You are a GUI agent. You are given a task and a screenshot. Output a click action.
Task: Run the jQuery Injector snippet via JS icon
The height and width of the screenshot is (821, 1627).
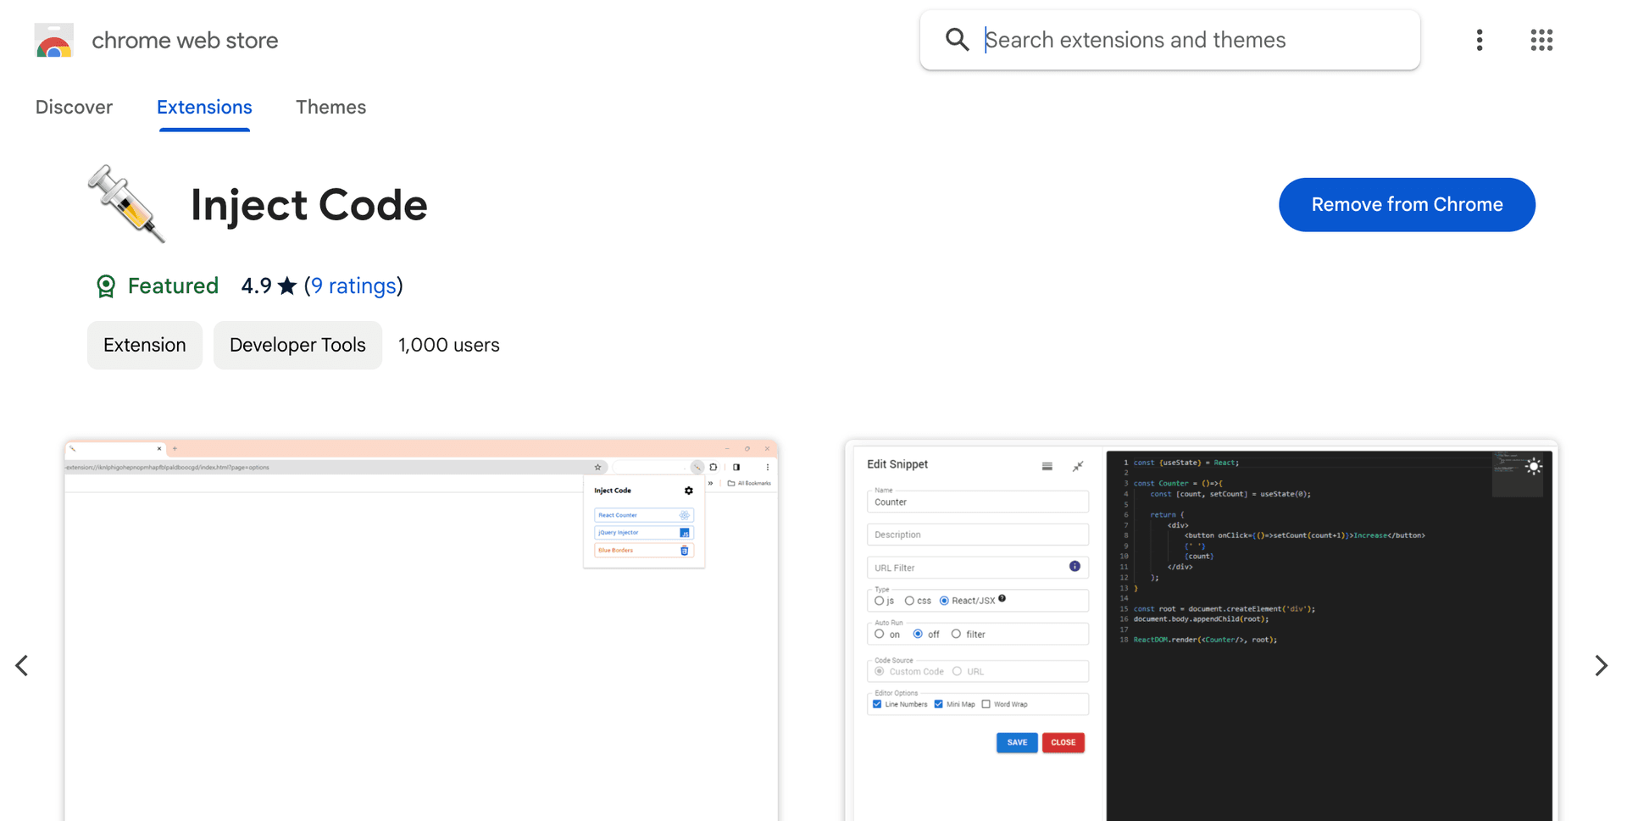click(x=685, y=533)
